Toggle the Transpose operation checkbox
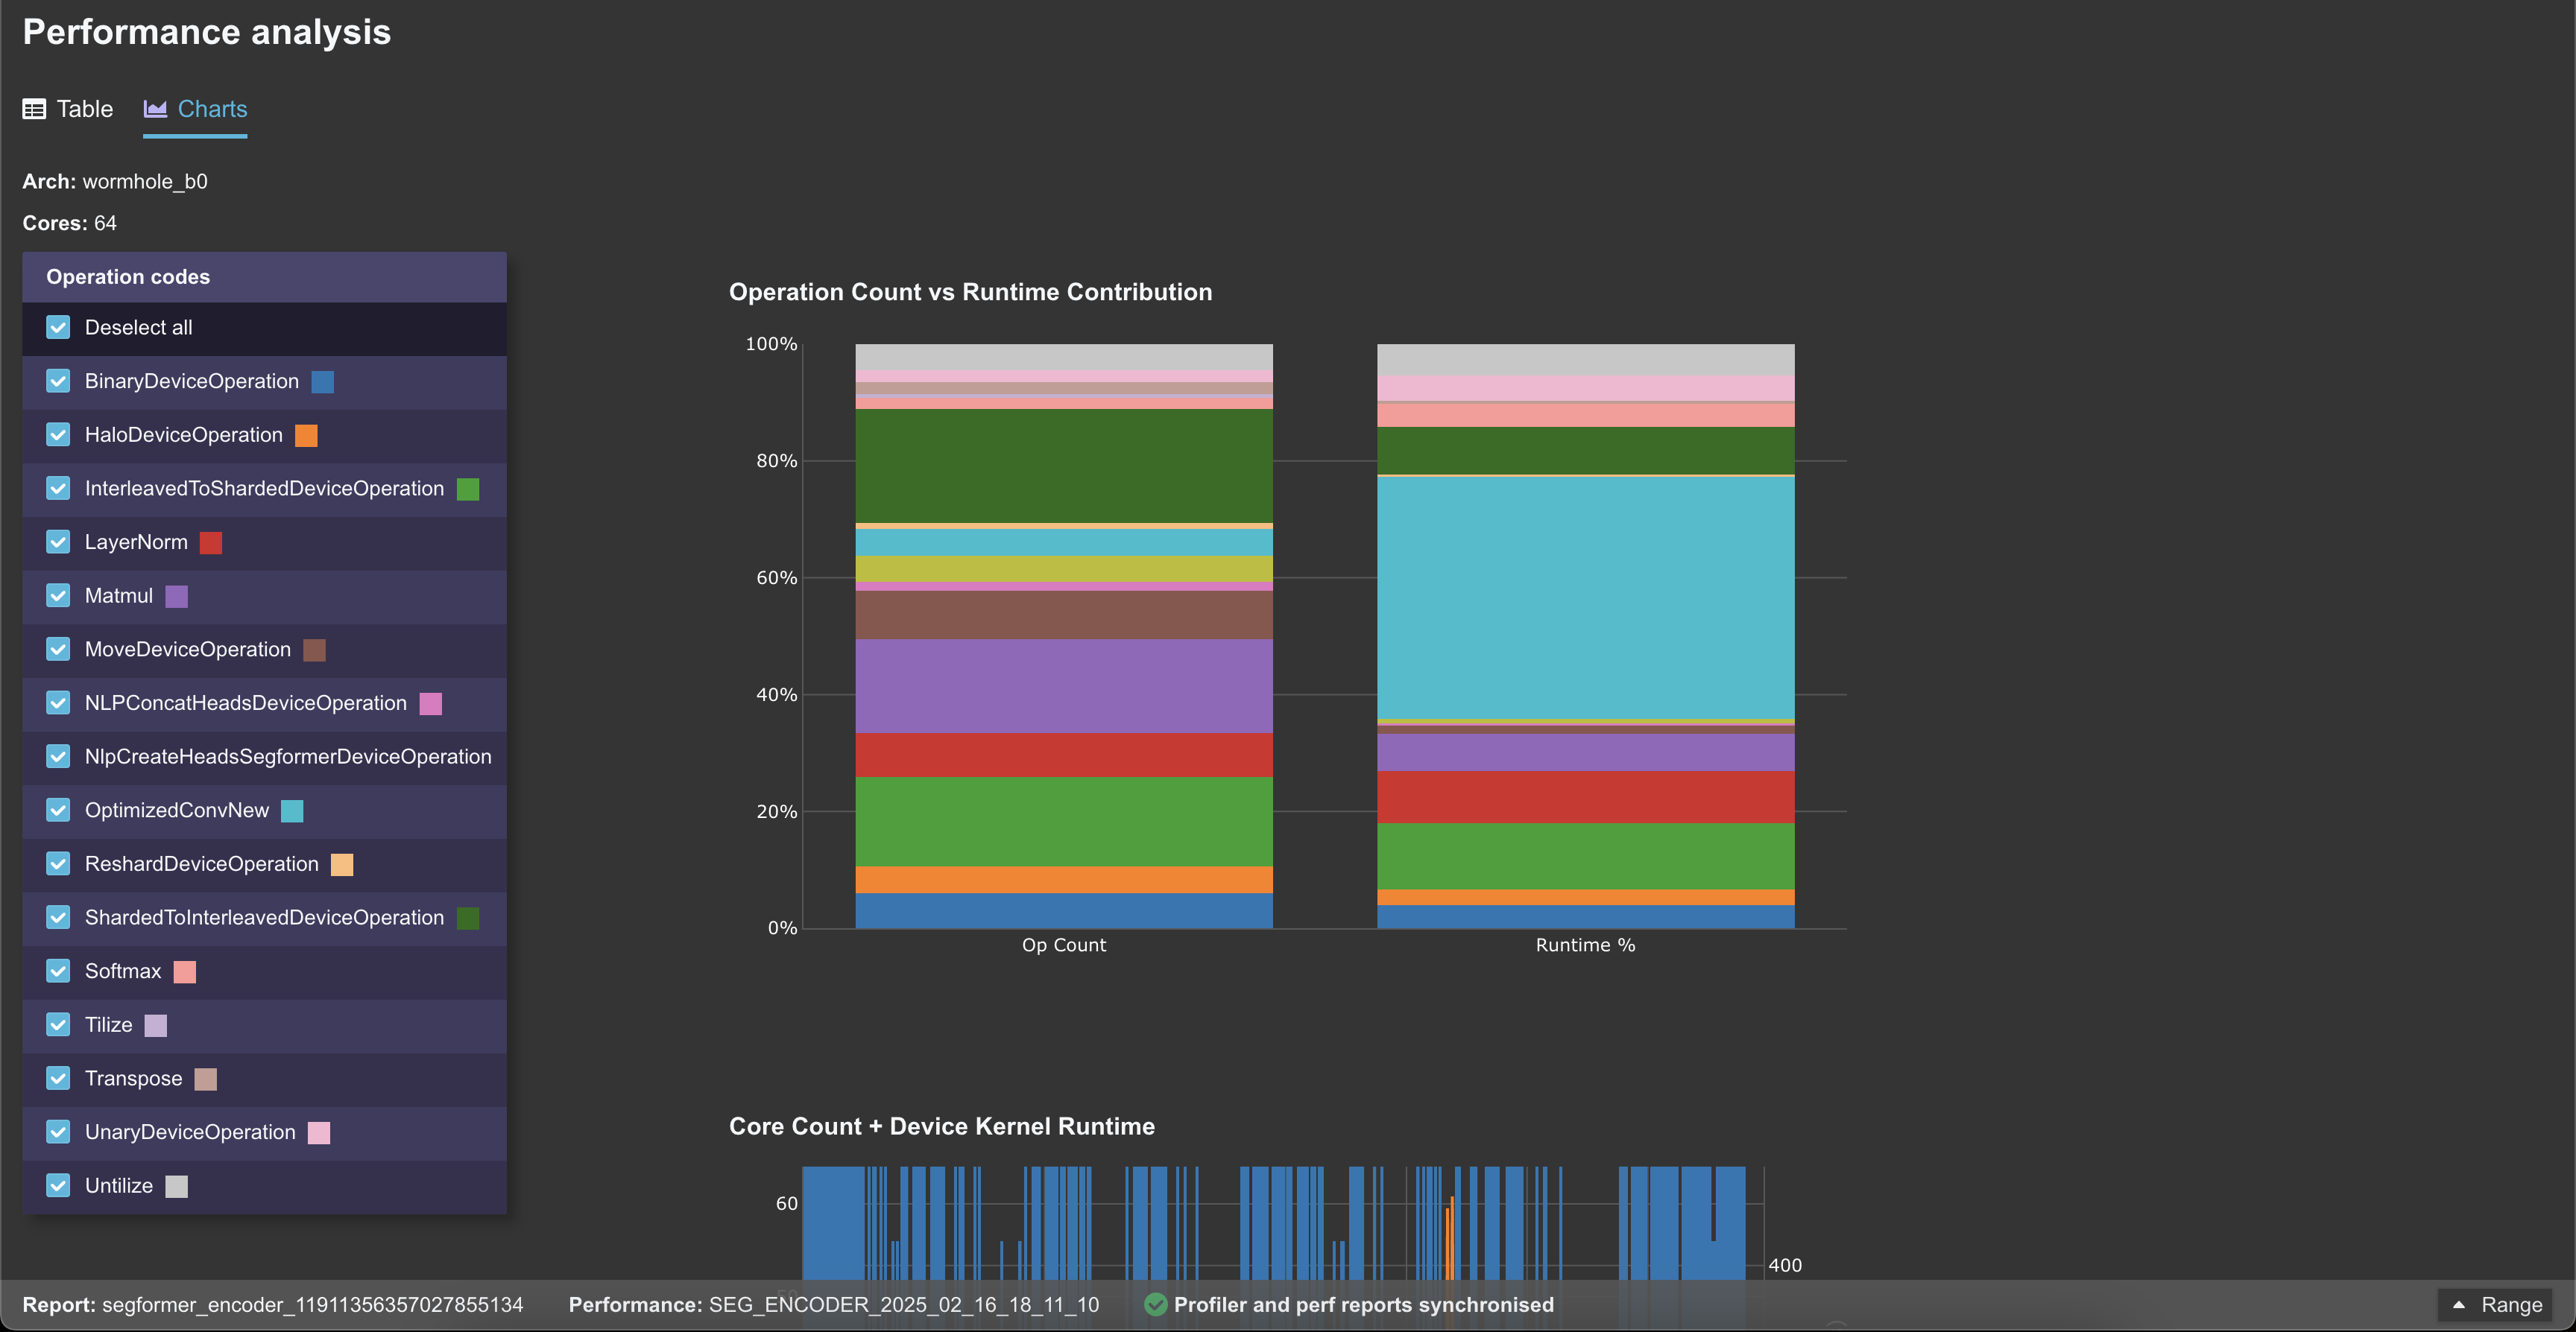The height and width of the screenshot is (1332, 2576). 58,1078
